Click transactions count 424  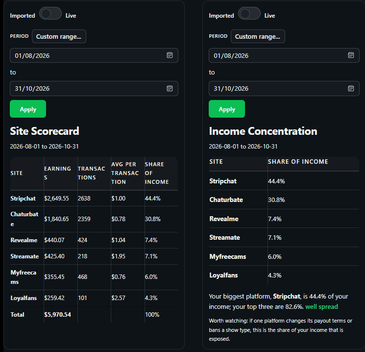click(82, 240)
